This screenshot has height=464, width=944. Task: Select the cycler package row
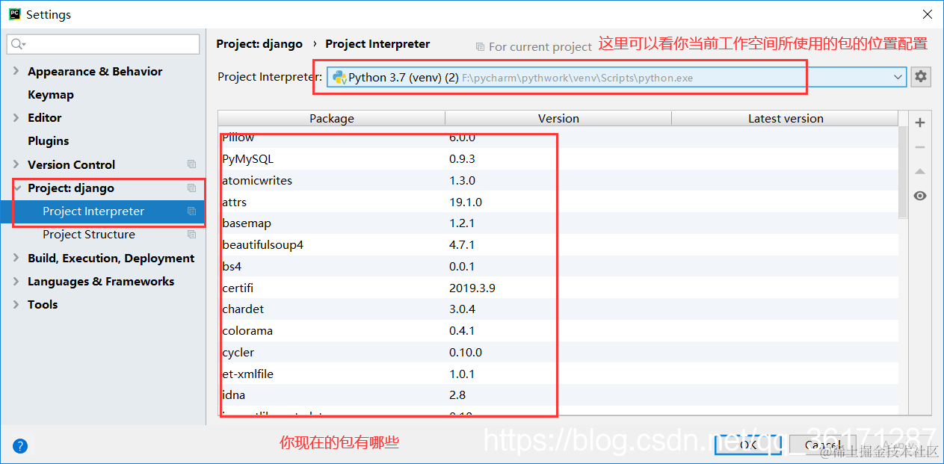558,353
